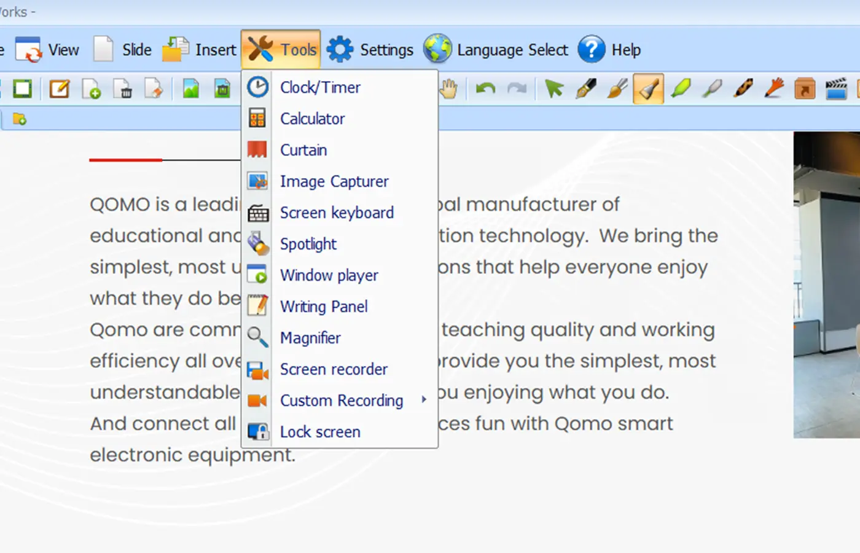The width and height of the screenshot is (860, 553).
Task: Open the Slide menu
Action: point(122,50)
